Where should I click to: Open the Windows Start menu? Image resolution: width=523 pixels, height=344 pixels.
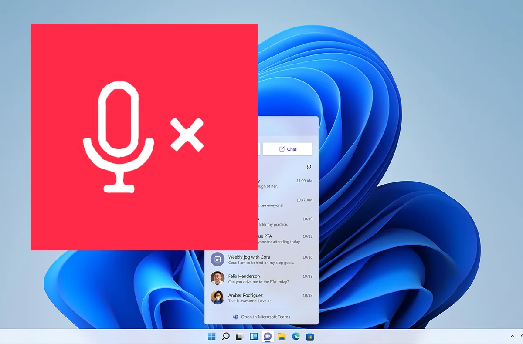pos(212,336)
